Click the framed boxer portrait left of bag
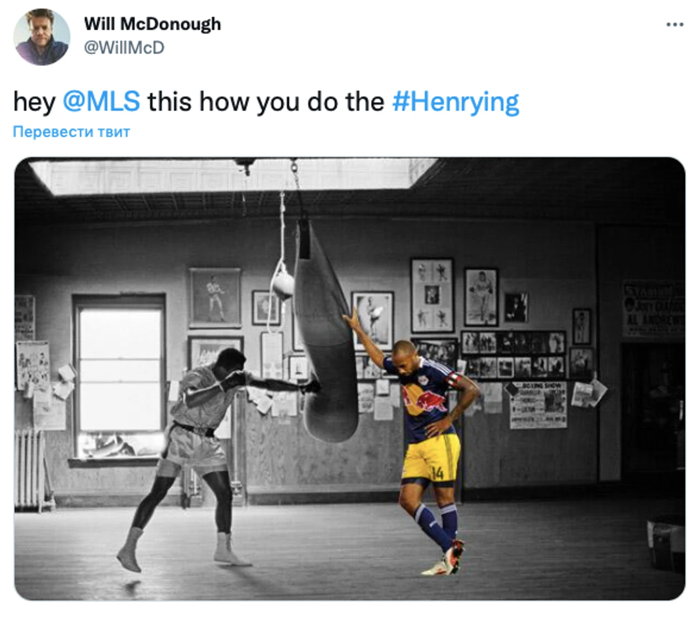This screenshot has width=697, height=624. (215, 298)
